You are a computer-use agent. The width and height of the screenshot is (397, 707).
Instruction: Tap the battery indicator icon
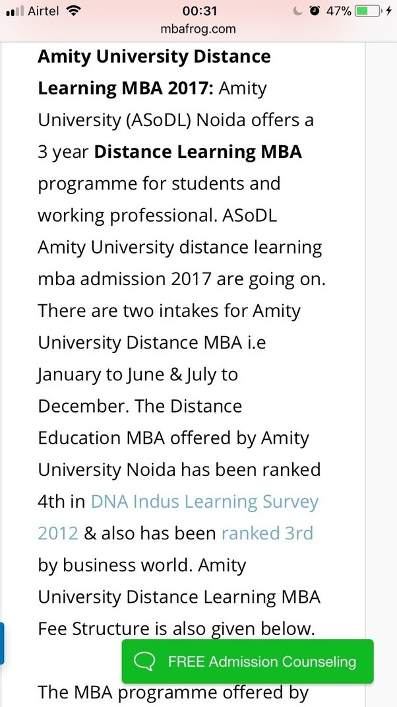click(x=368, y=11)
